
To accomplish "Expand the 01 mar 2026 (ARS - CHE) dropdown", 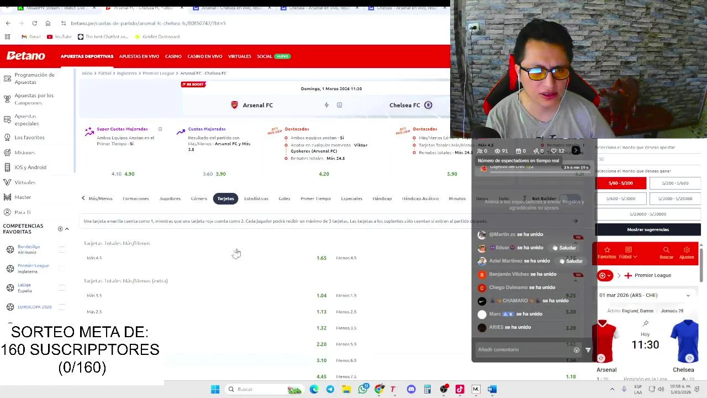I will point(645,295).
